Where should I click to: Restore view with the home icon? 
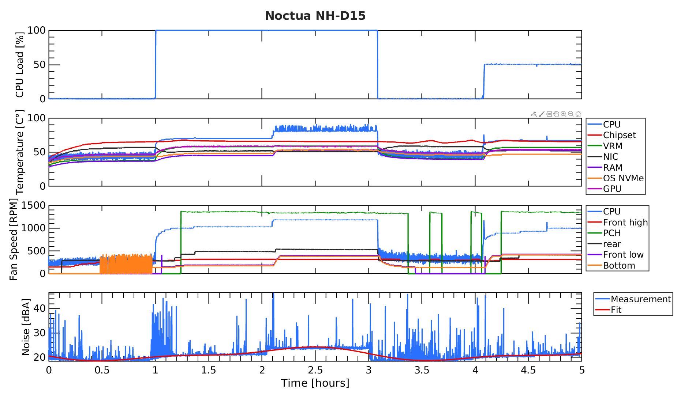(578, 114)
